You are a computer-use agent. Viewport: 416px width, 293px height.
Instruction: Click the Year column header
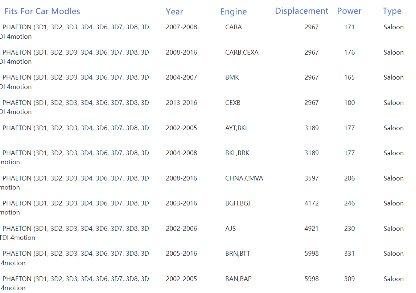click(174, 12)
